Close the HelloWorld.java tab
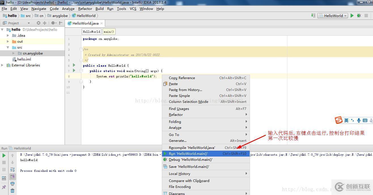 tap(101, 23)
